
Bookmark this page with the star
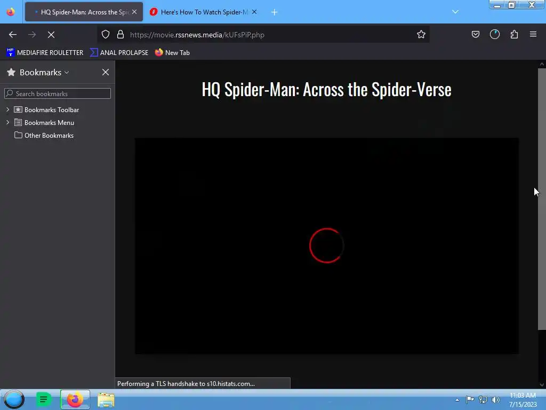tap(421, 34)
